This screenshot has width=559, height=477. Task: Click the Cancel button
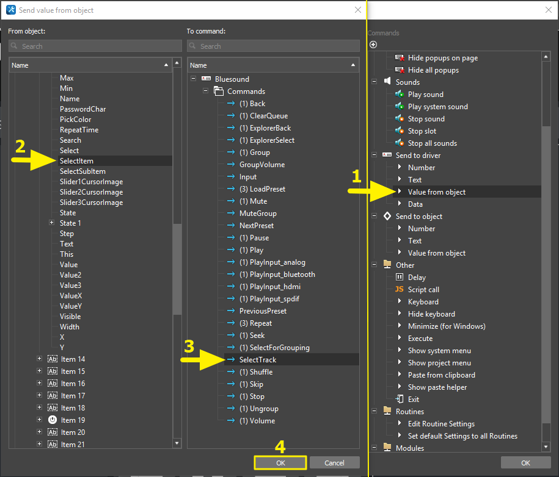(x=334, y=463)
